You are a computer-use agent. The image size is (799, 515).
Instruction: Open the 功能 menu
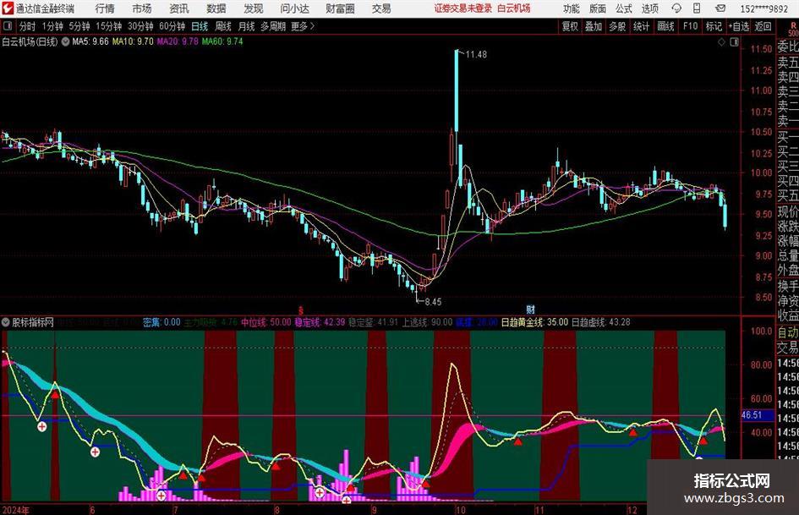click(572, 8)
